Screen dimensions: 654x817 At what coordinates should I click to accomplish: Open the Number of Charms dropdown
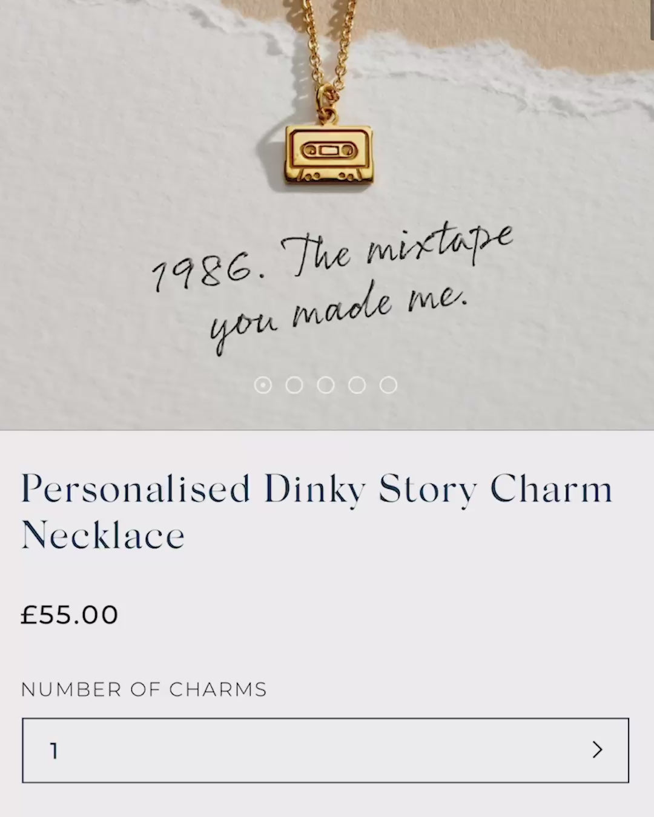325,750
